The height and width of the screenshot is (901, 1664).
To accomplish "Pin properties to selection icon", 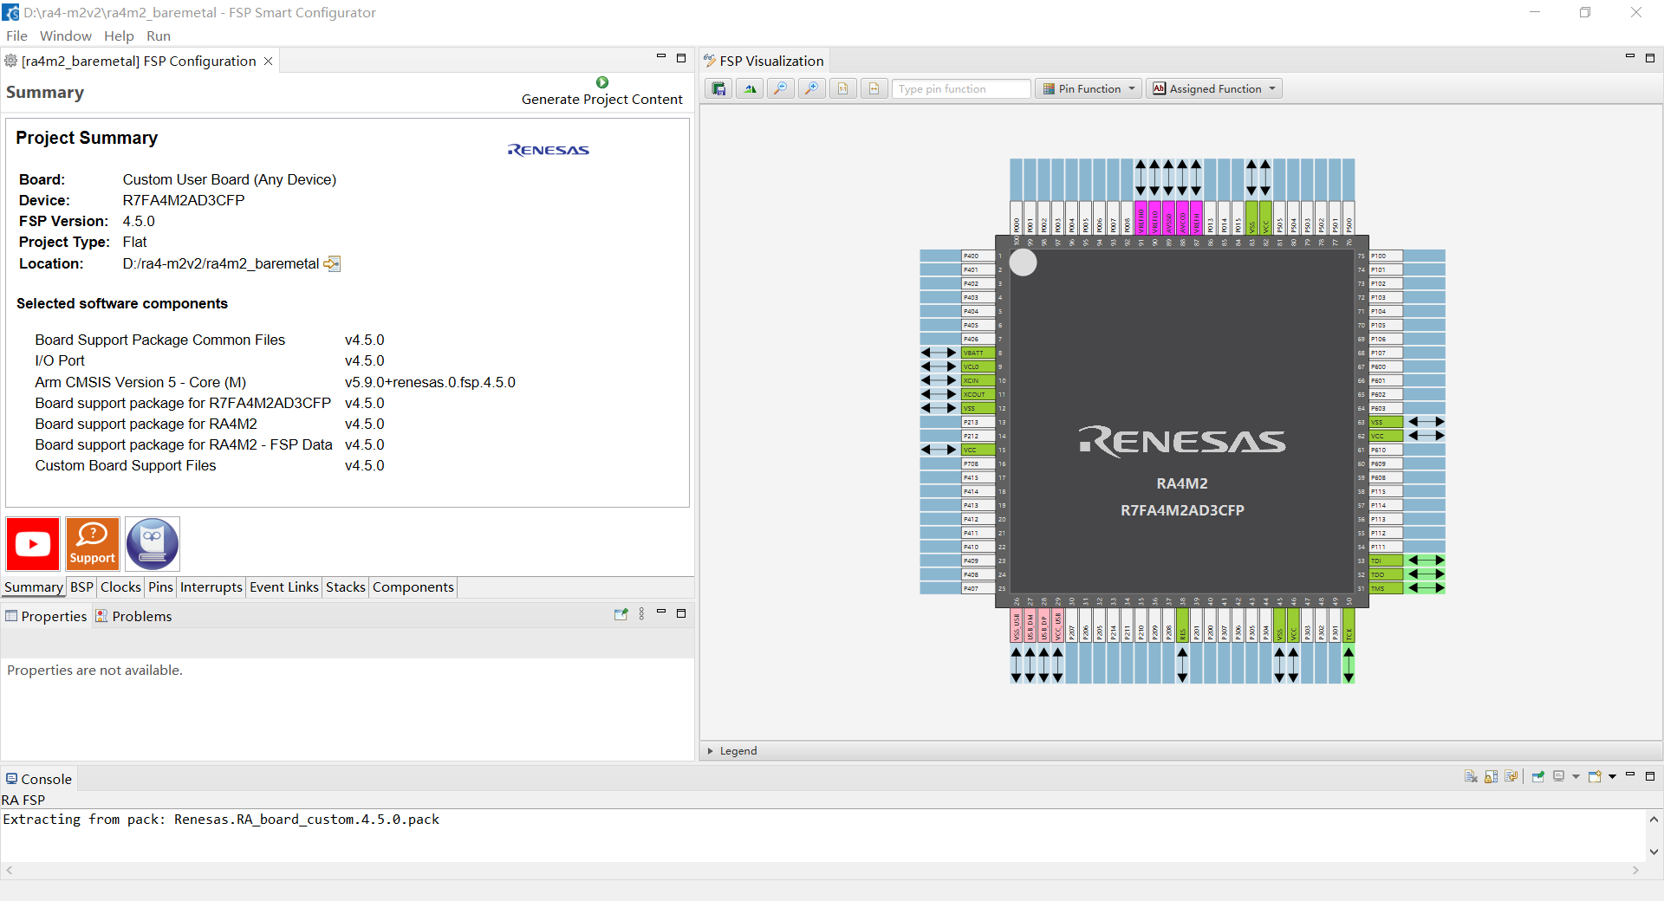I will pos(621,614).
